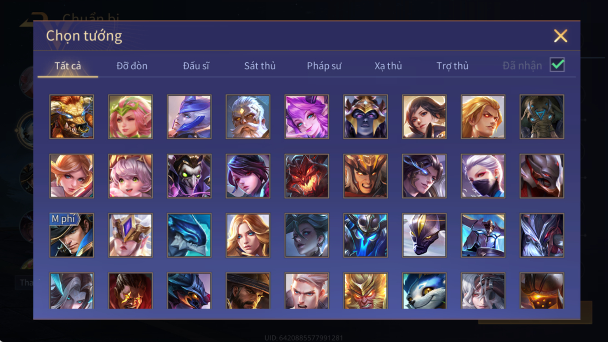This screenshot has height=342, width=608.
Task: Select the 'Đấu sĩ' category tab
Action: point(196,66)
